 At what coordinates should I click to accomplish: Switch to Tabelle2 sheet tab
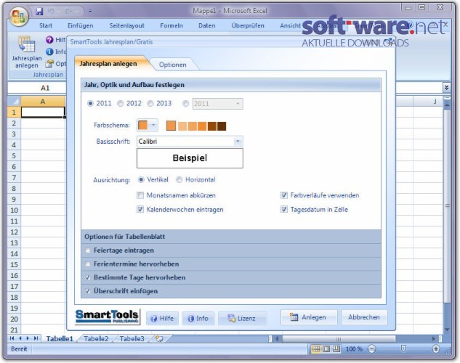[x=96, y=339]
